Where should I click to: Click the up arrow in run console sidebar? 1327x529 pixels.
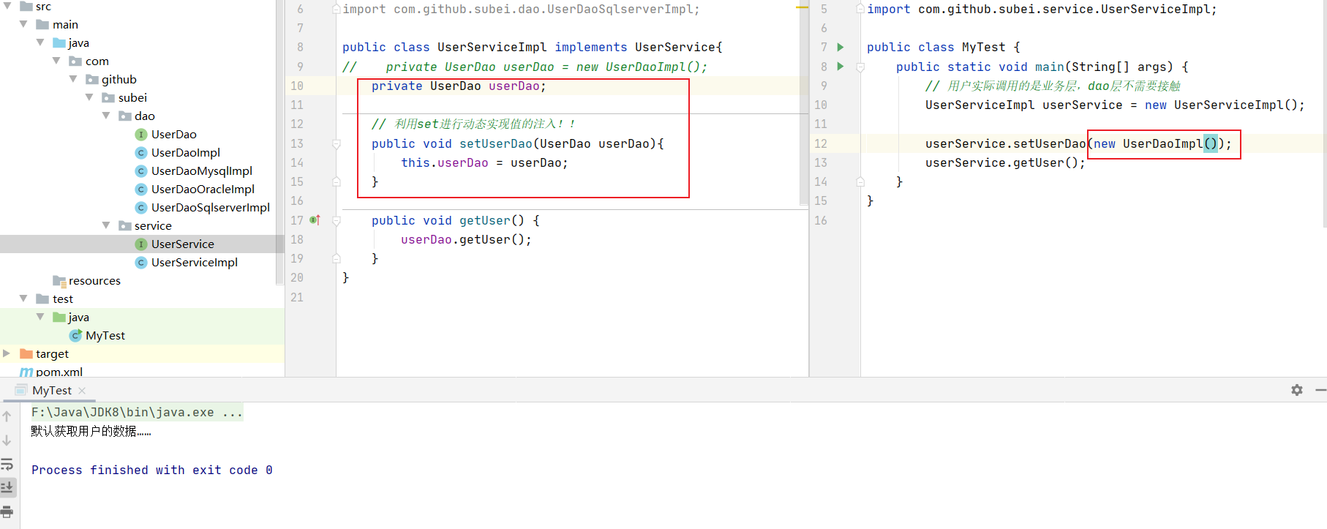[7, 416]
